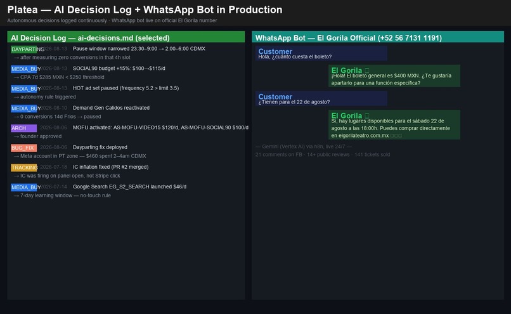Image resolution: width=511 pixels, height=314 pixels.
Task: Click the yellow TRACKING tag badge
Action: [24, 167]
